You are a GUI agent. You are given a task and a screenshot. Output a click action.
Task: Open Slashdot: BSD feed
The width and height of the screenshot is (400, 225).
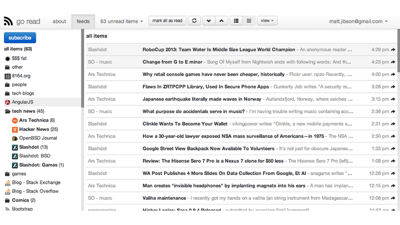click(34, 156)
